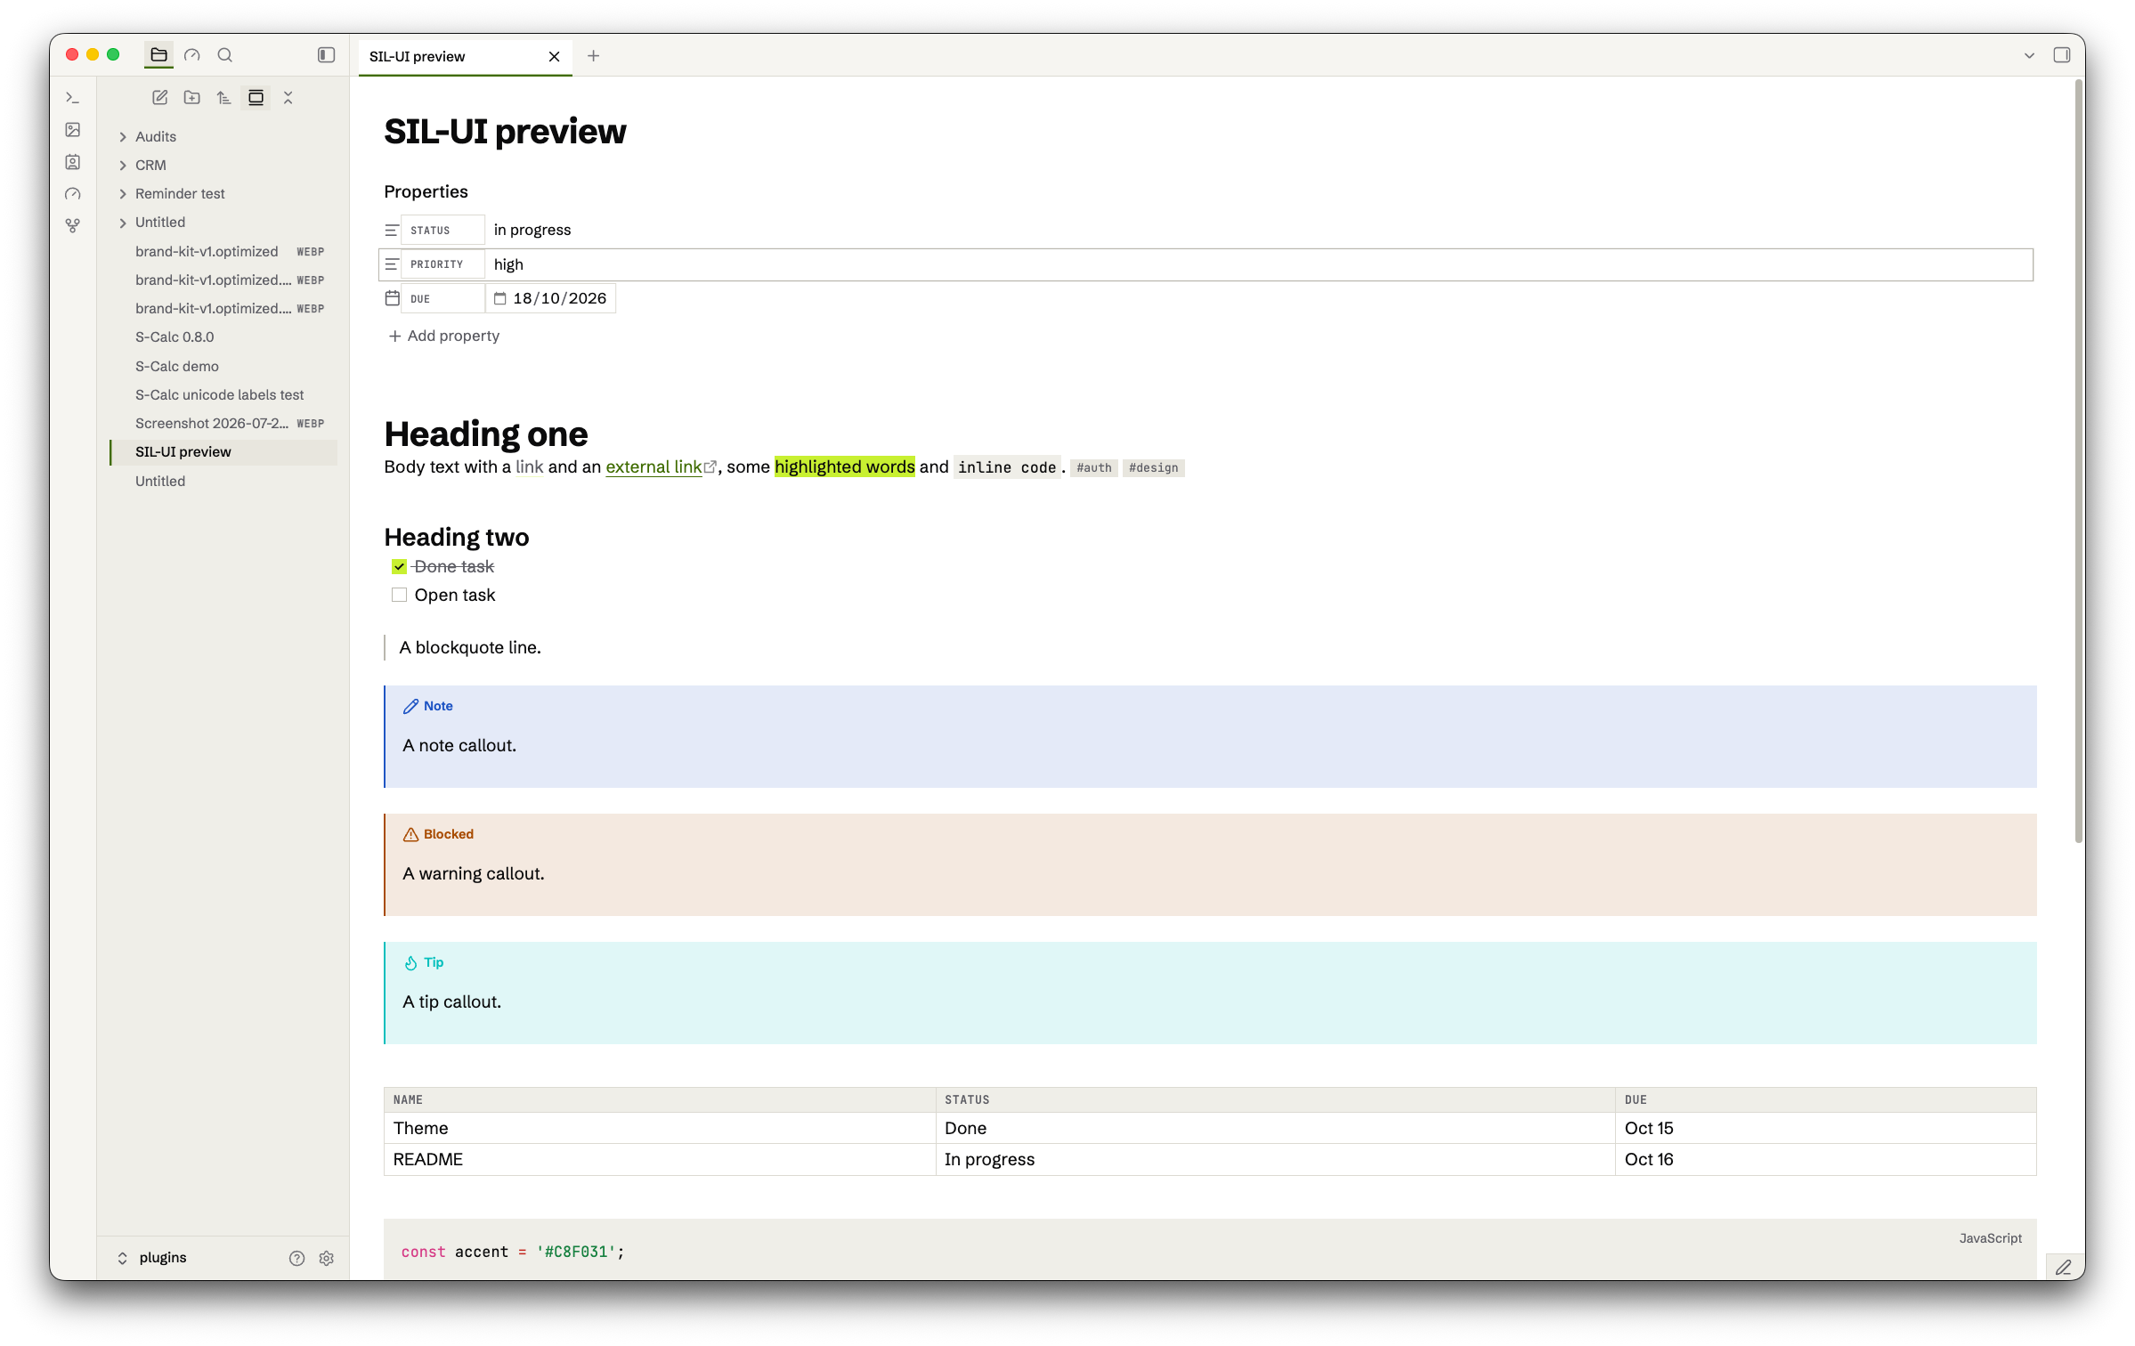Expand the Audits folder
The height and width of the screenshot is (1346, 2135).
124,137
